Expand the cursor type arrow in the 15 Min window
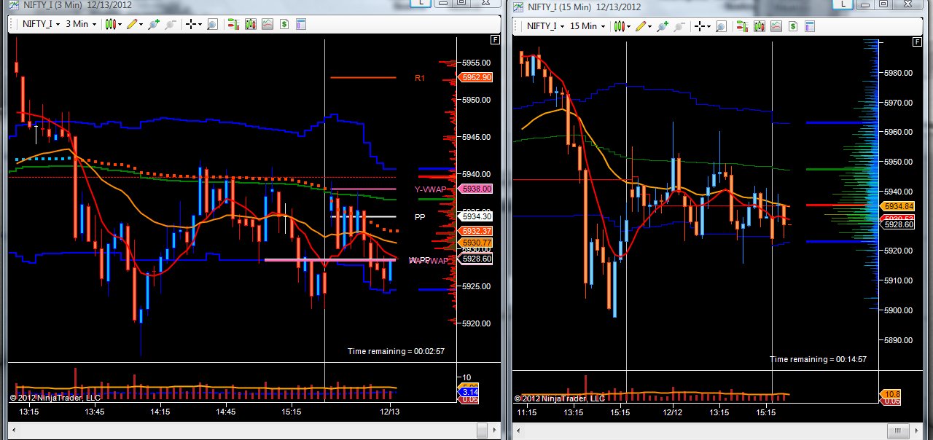 tap(708, 25)
